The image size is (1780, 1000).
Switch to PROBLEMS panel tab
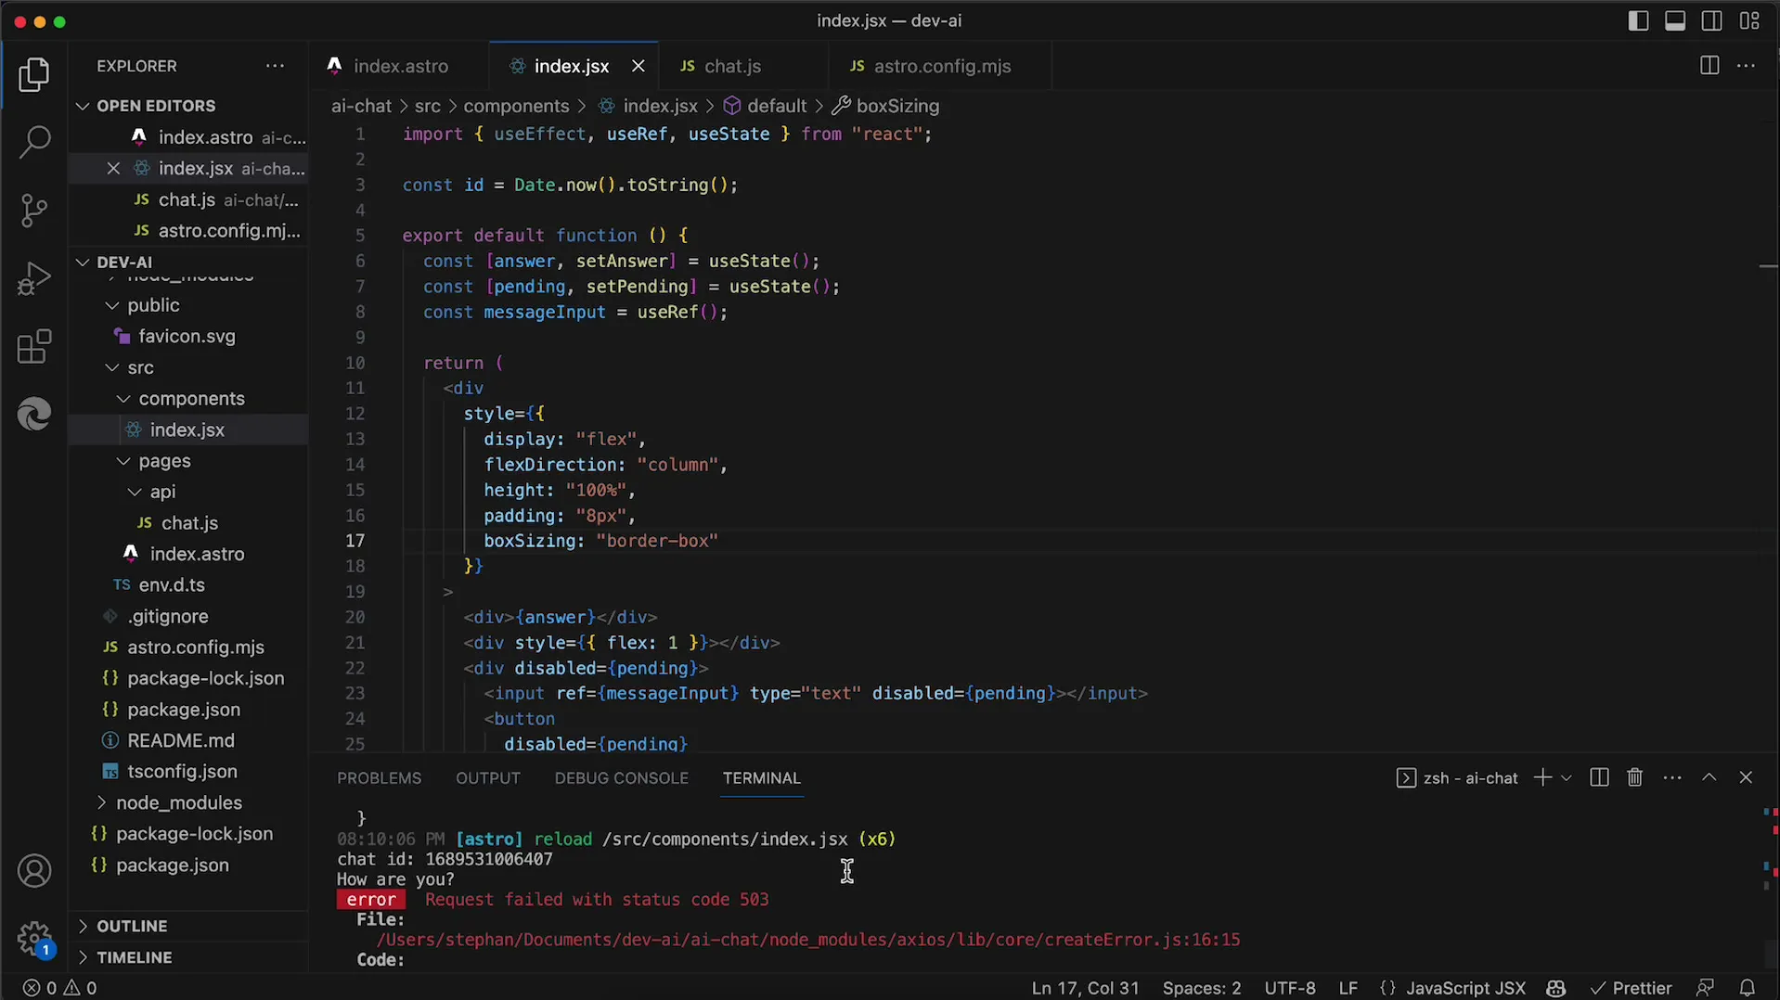[x=379, y=778]
